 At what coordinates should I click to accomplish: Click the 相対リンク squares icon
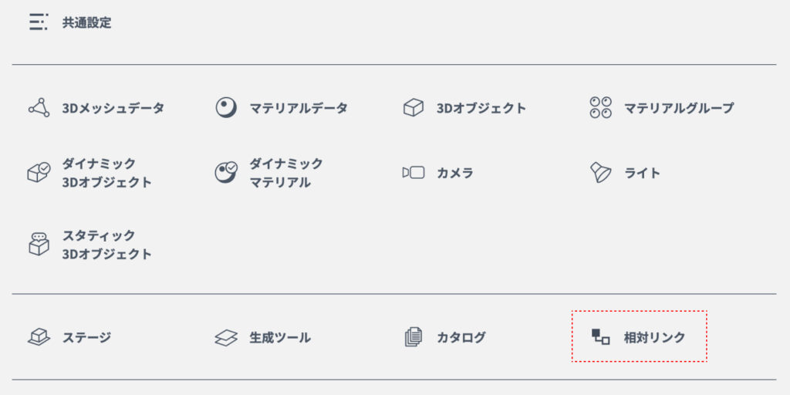point(600,336)
